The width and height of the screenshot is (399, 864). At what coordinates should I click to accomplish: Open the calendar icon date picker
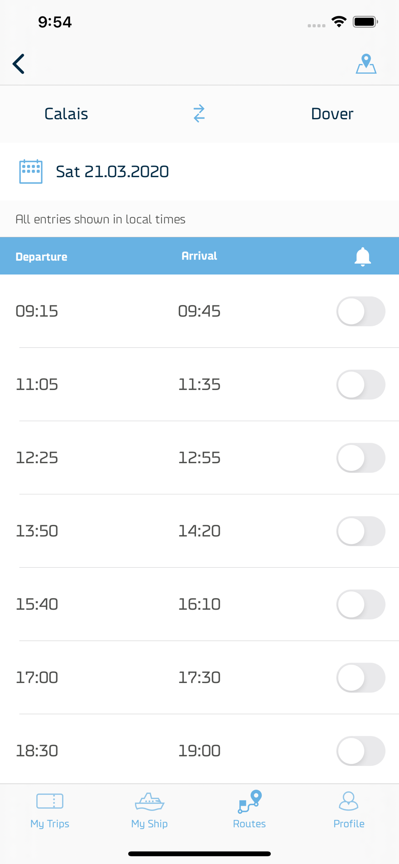click(x=31, y=172)
